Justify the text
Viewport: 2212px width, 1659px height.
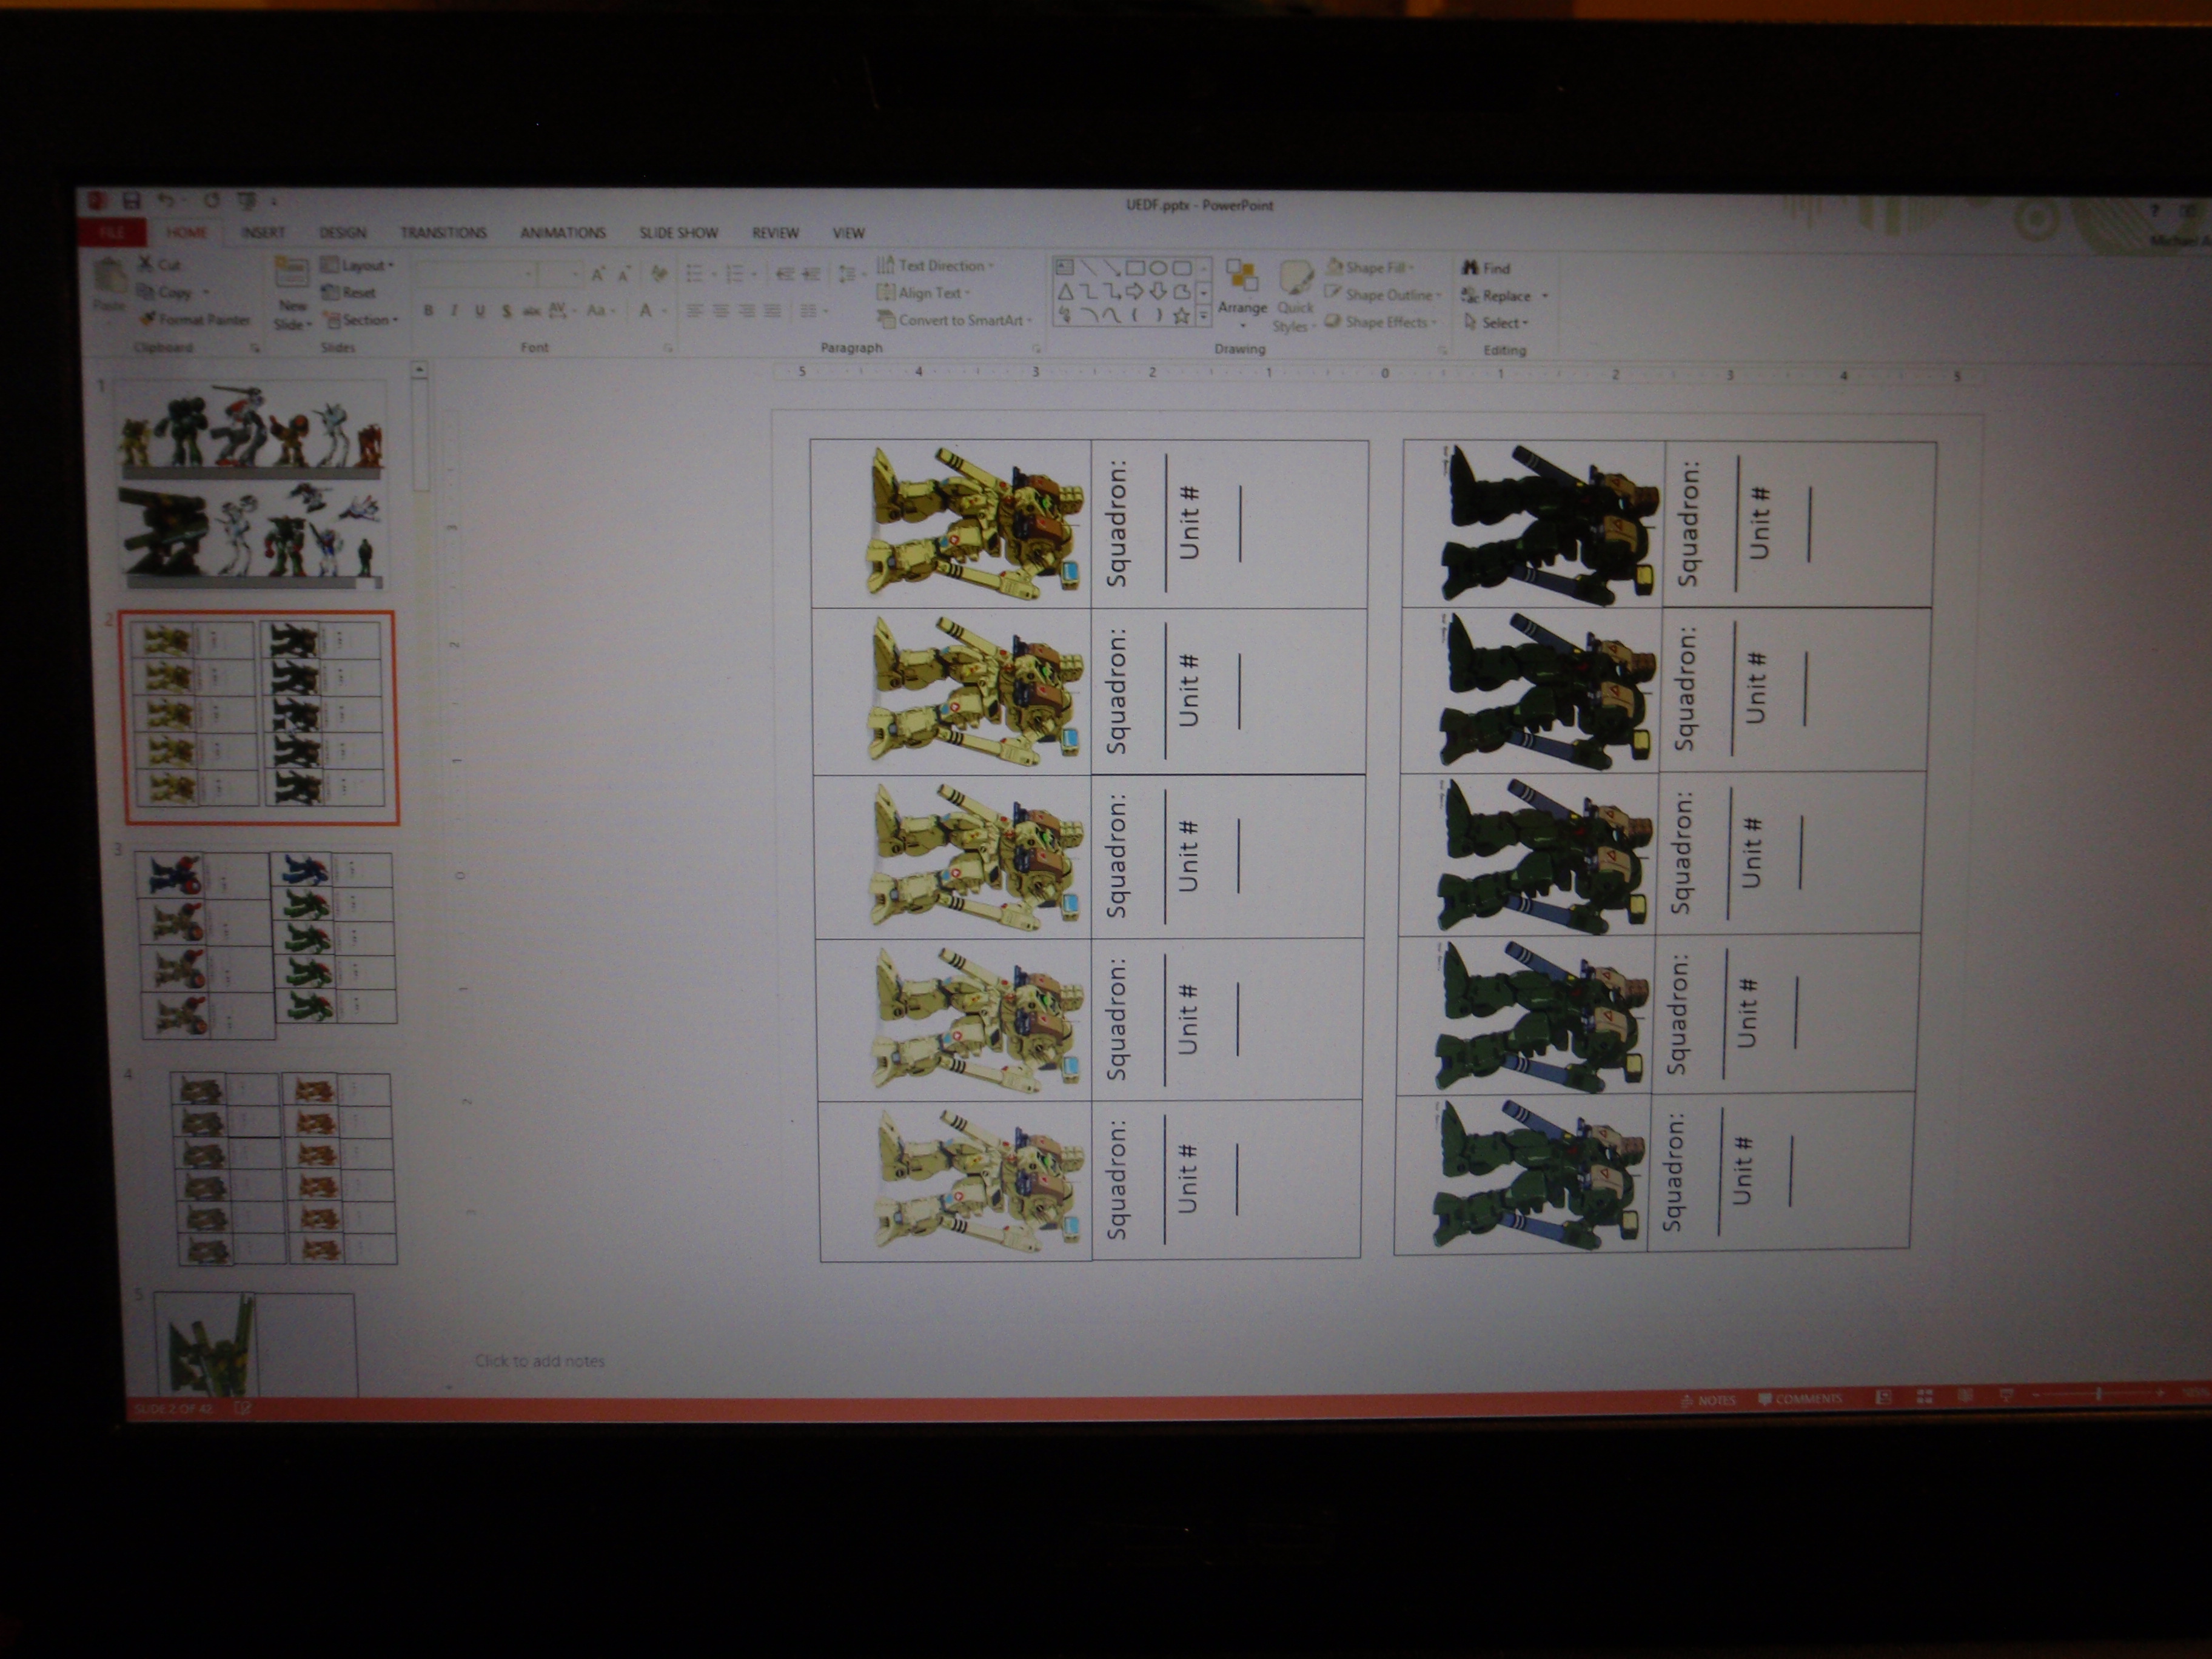pos(772,311)
